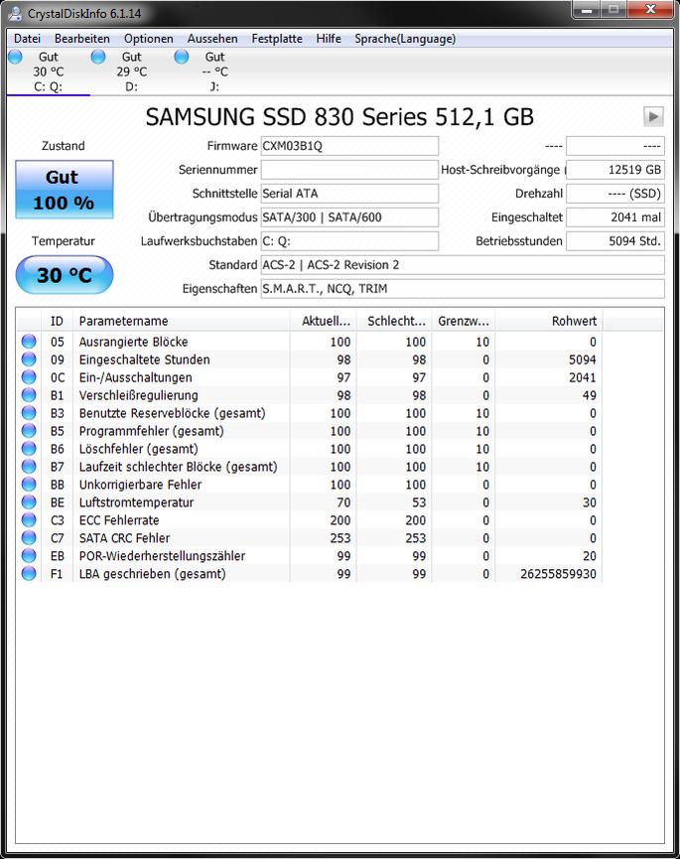Click the Eigenschaften field
This screenshot has width=680, height=859.
click(463, 289)
